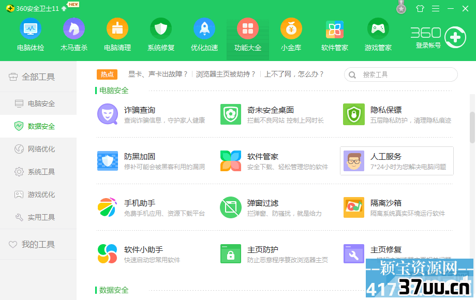Open 人工服务 avatar icon
This screenshot has height=300, width=476.
point(354,161)
